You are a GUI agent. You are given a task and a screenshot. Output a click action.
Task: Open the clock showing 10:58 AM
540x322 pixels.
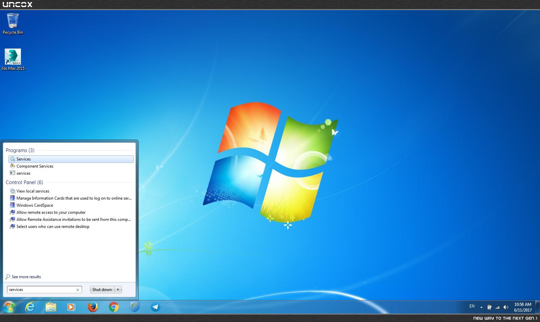point(523,307)
